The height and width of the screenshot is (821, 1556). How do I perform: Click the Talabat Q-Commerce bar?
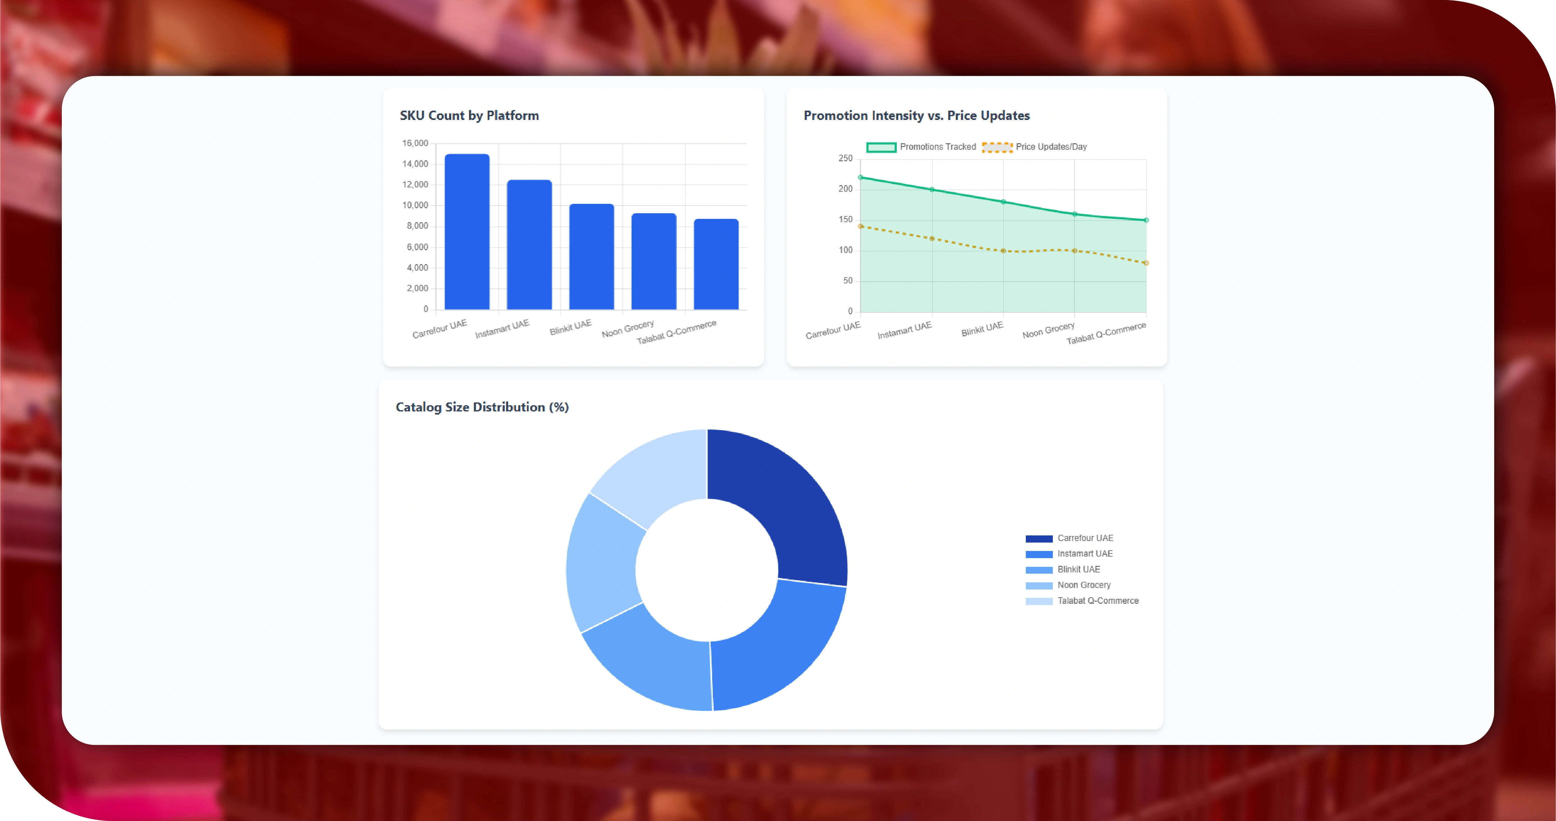[716, 264]
